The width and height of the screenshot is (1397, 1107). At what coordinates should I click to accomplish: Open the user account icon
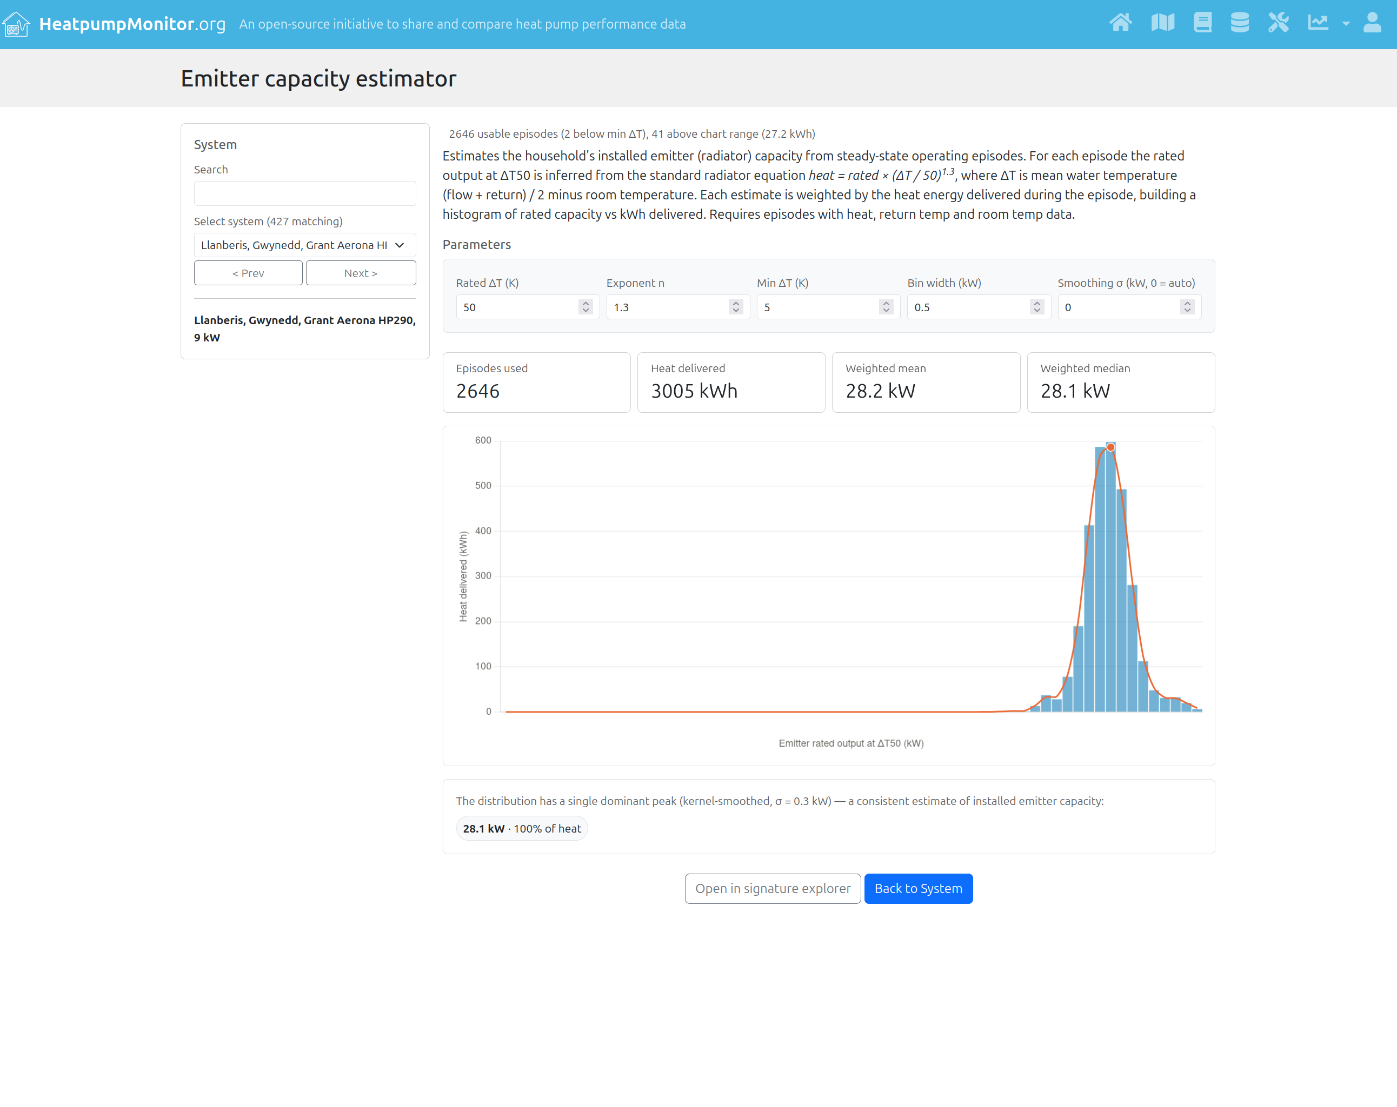1372,23
